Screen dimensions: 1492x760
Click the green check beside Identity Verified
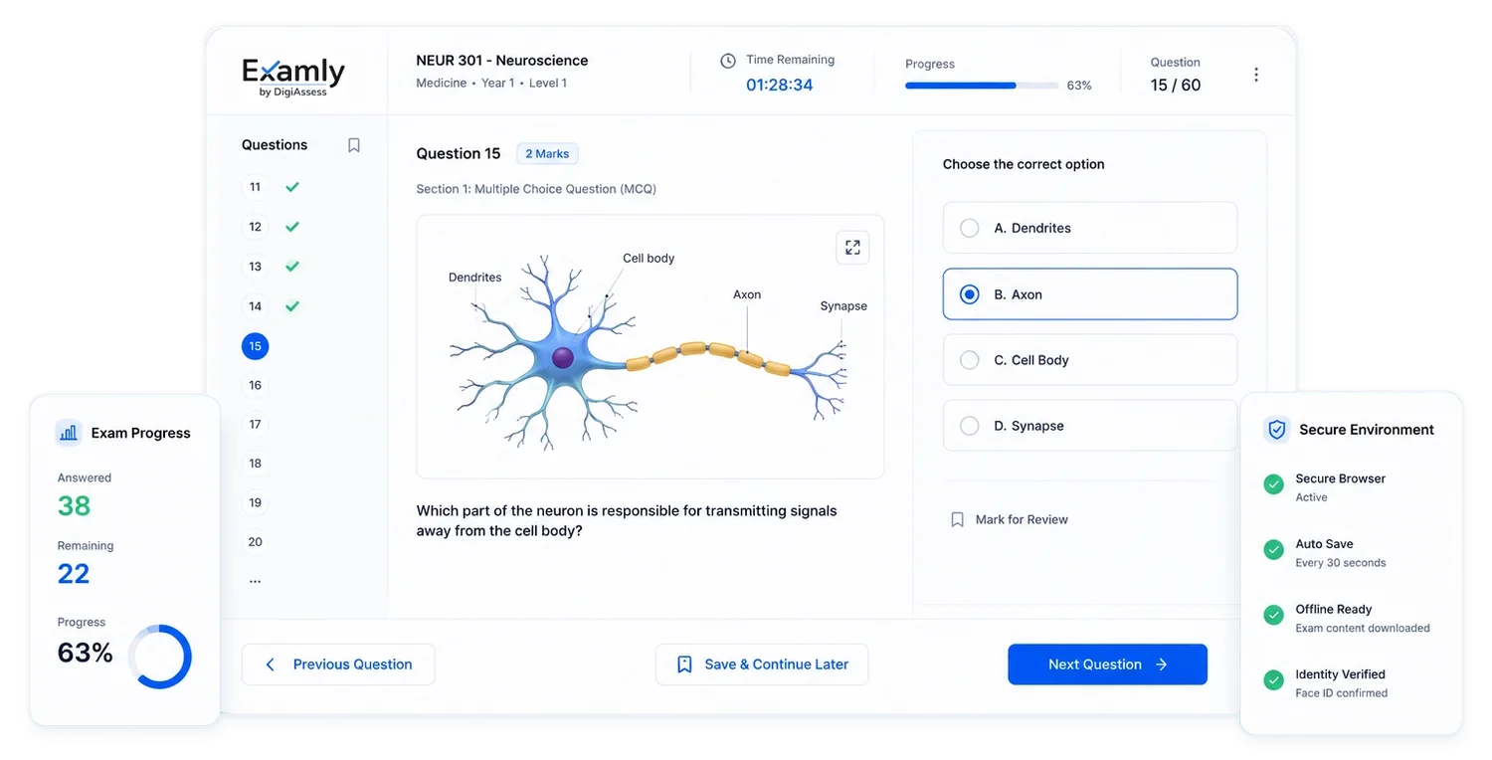coord(1273,680)
